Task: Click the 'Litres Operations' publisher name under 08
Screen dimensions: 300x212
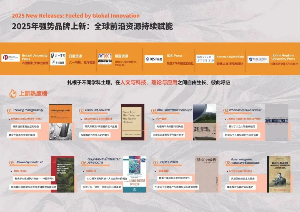Action: 241,171
